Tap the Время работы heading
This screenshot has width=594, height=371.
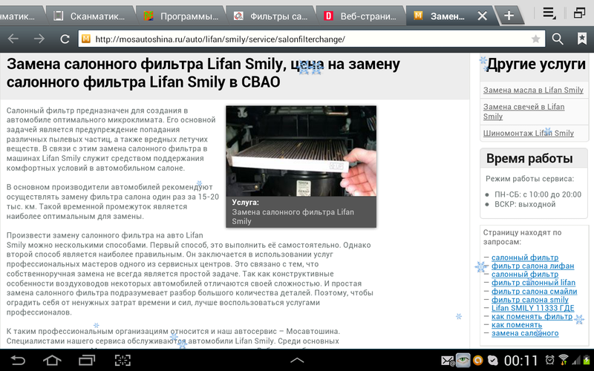(x=529, y=158)
